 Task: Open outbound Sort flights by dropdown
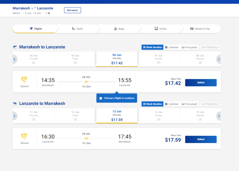(210, 47)
